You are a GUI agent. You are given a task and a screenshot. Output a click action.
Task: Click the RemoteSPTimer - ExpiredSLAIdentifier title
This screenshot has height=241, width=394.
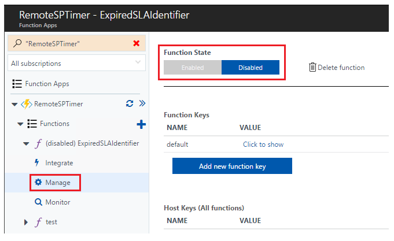104,15
